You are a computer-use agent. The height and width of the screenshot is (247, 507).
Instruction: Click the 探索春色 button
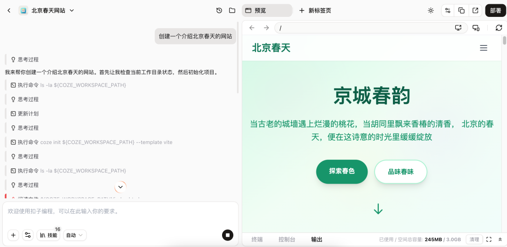click(342, 172)
